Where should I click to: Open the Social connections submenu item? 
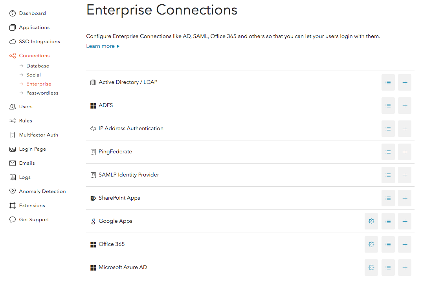click(33, 75)
